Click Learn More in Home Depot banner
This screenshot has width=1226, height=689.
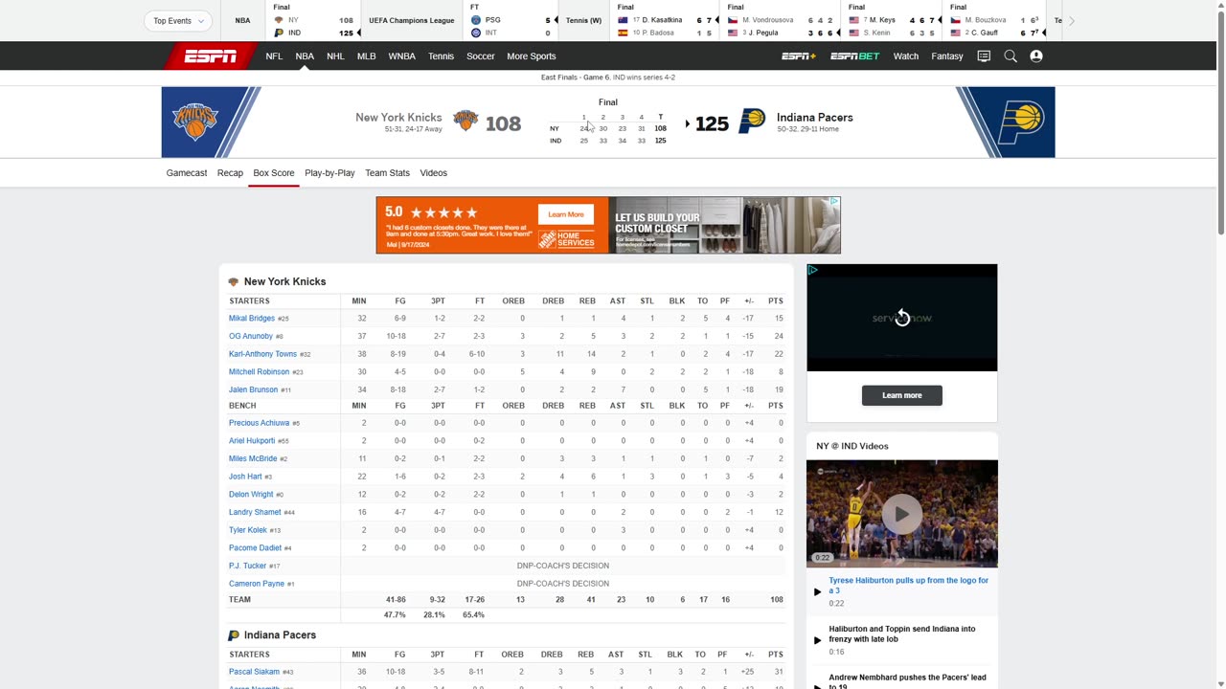565,214
